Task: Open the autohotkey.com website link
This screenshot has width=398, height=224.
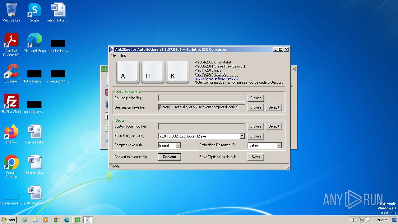Action: point(216,78)
